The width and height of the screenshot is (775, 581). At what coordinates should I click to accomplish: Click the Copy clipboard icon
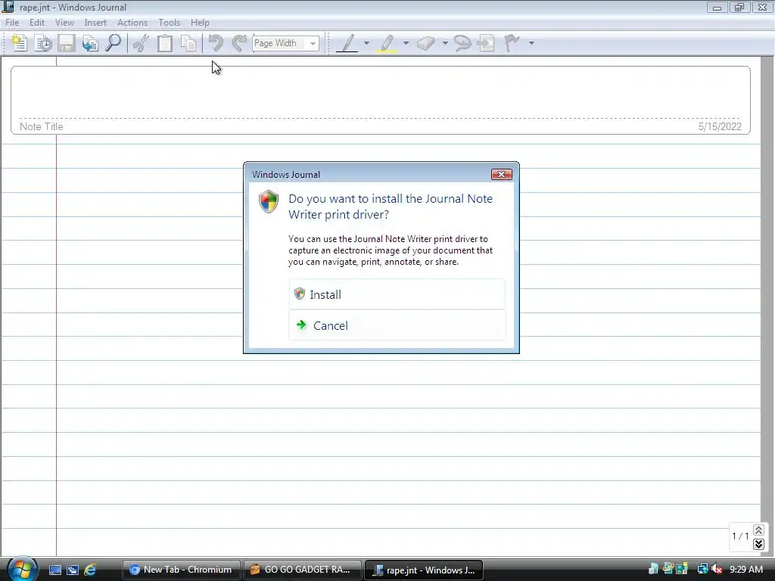click(x=164, y=43)
